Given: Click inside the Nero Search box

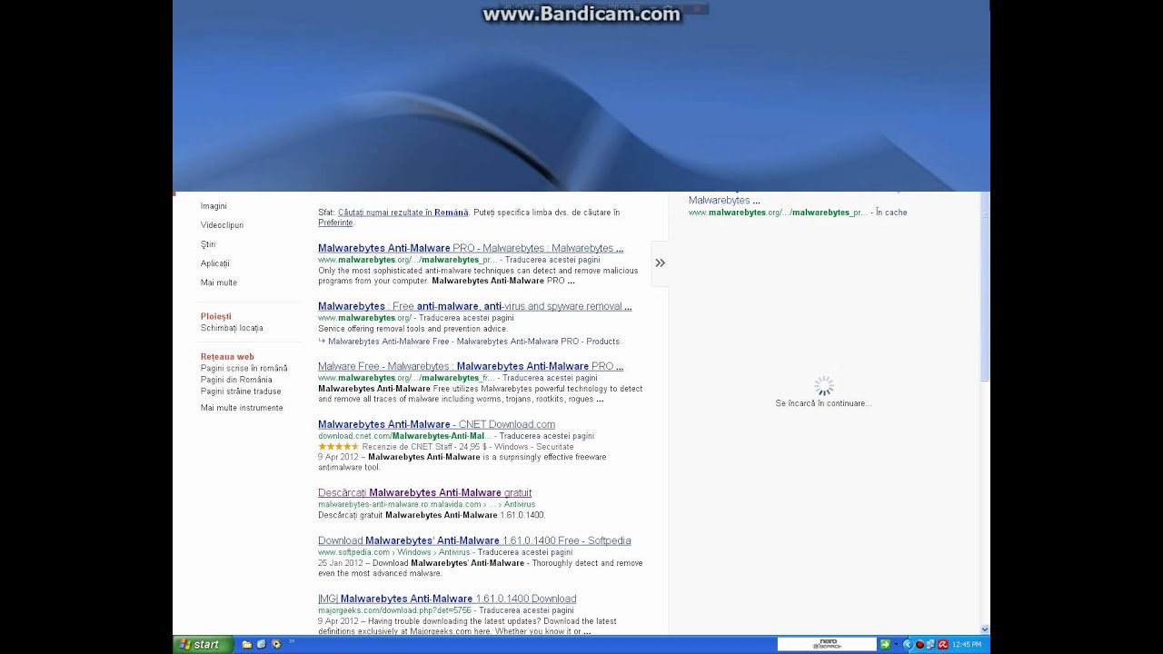Looking at the screenshot, I should coord(827,645).
